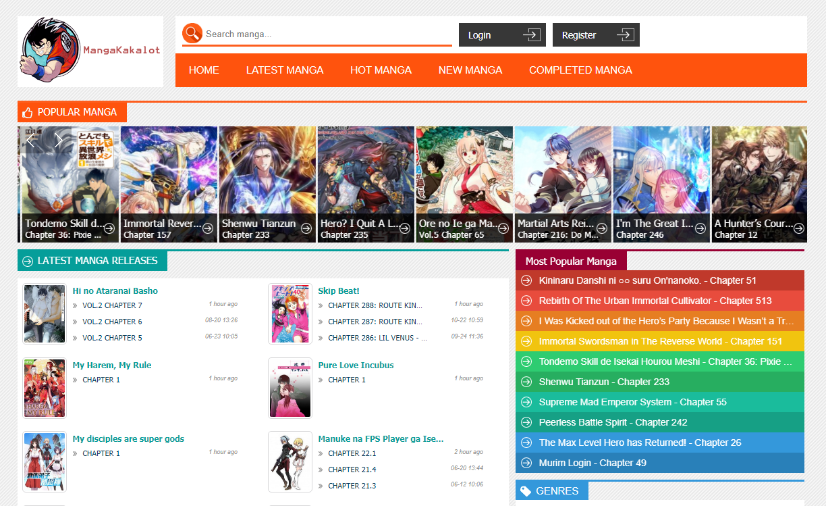Screen dimensions: 826x506
Task: Open CHAPTER 286: LIL VENUS link
Action: (x=377, y=338)
